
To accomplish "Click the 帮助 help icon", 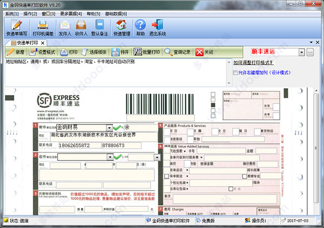I will 140,28.
